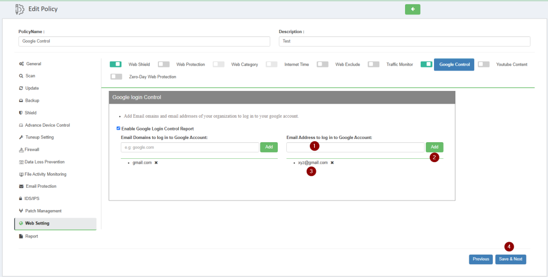Click the PolicyName text field
The height and width of the screenshot is (277, 548).
[144, 41]
